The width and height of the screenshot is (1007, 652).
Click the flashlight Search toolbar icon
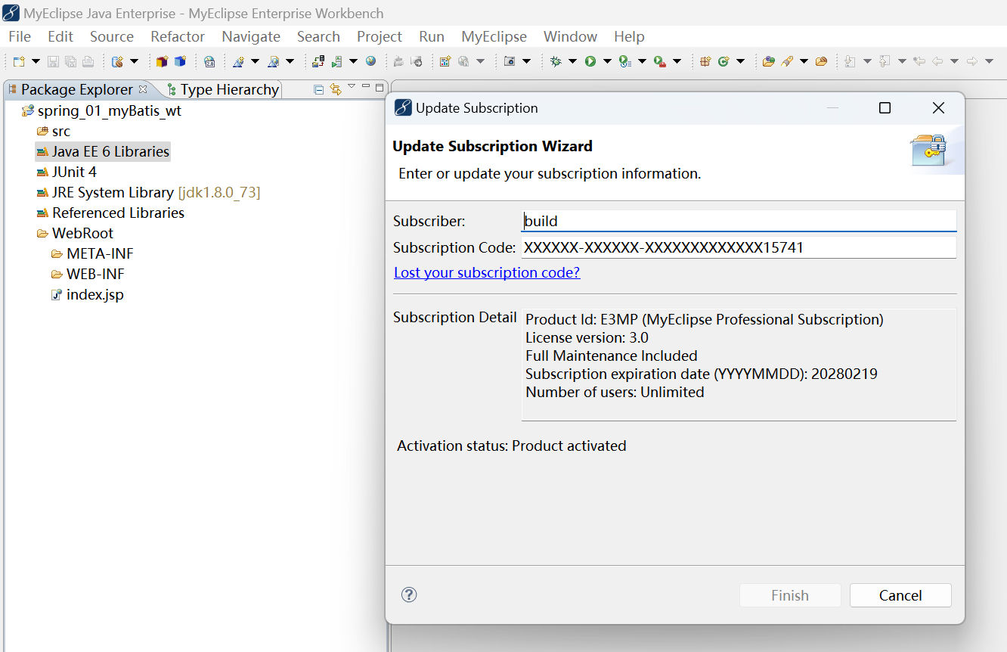click(x=787, y=61)
